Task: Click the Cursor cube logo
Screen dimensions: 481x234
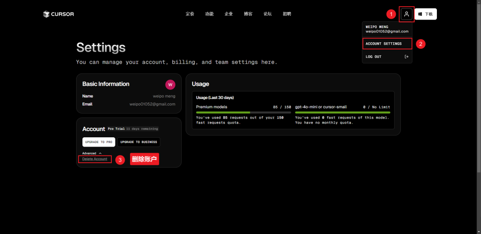Action: click(x=46, y=14)
